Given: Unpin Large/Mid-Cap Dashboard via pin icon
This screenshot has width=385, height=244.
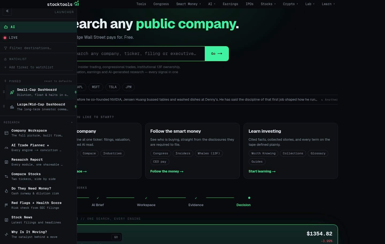Looking at the screenshot, I should (76, 107).
